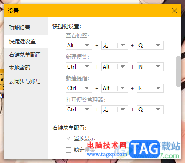The width and height of the screenshot is (185, 163).
Task: Uncheck the 置顶显示 checkbox
Action: tap(68, 139)
